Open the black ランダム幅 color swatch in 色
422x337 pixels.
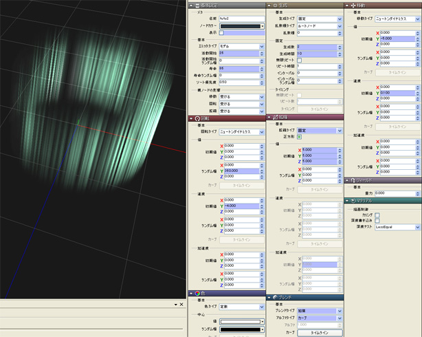(x=242, y=329)
